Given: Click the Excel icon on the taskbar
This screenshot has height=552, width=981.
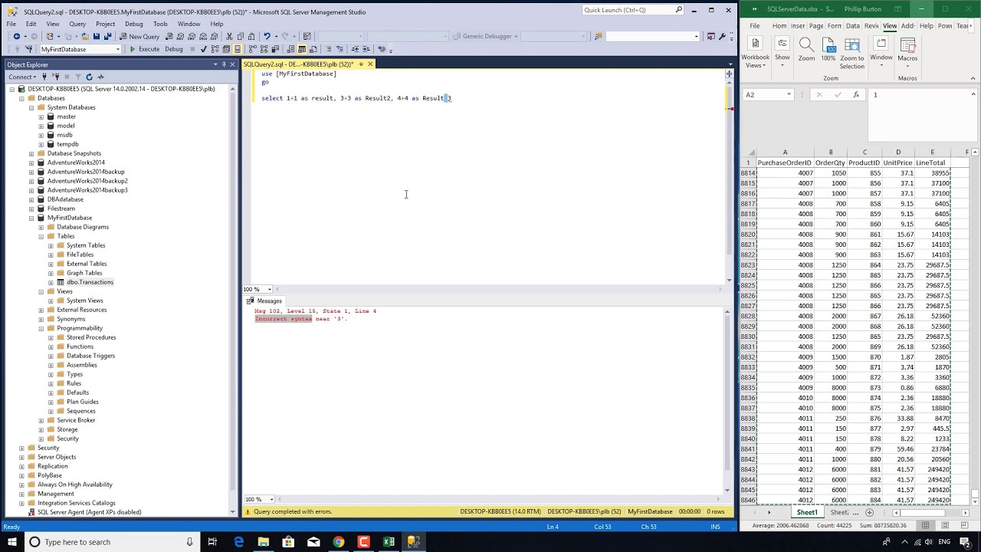Looking at the screenshot, I should click(x=389, y=542).
